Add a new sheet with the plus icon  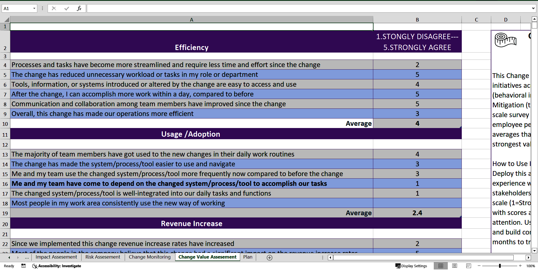click(270, 258)
